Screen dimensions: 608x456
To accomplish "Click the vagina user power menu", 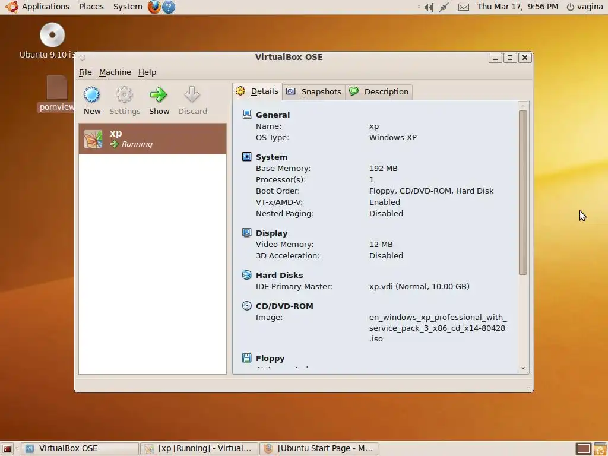I will pos(585,7).
